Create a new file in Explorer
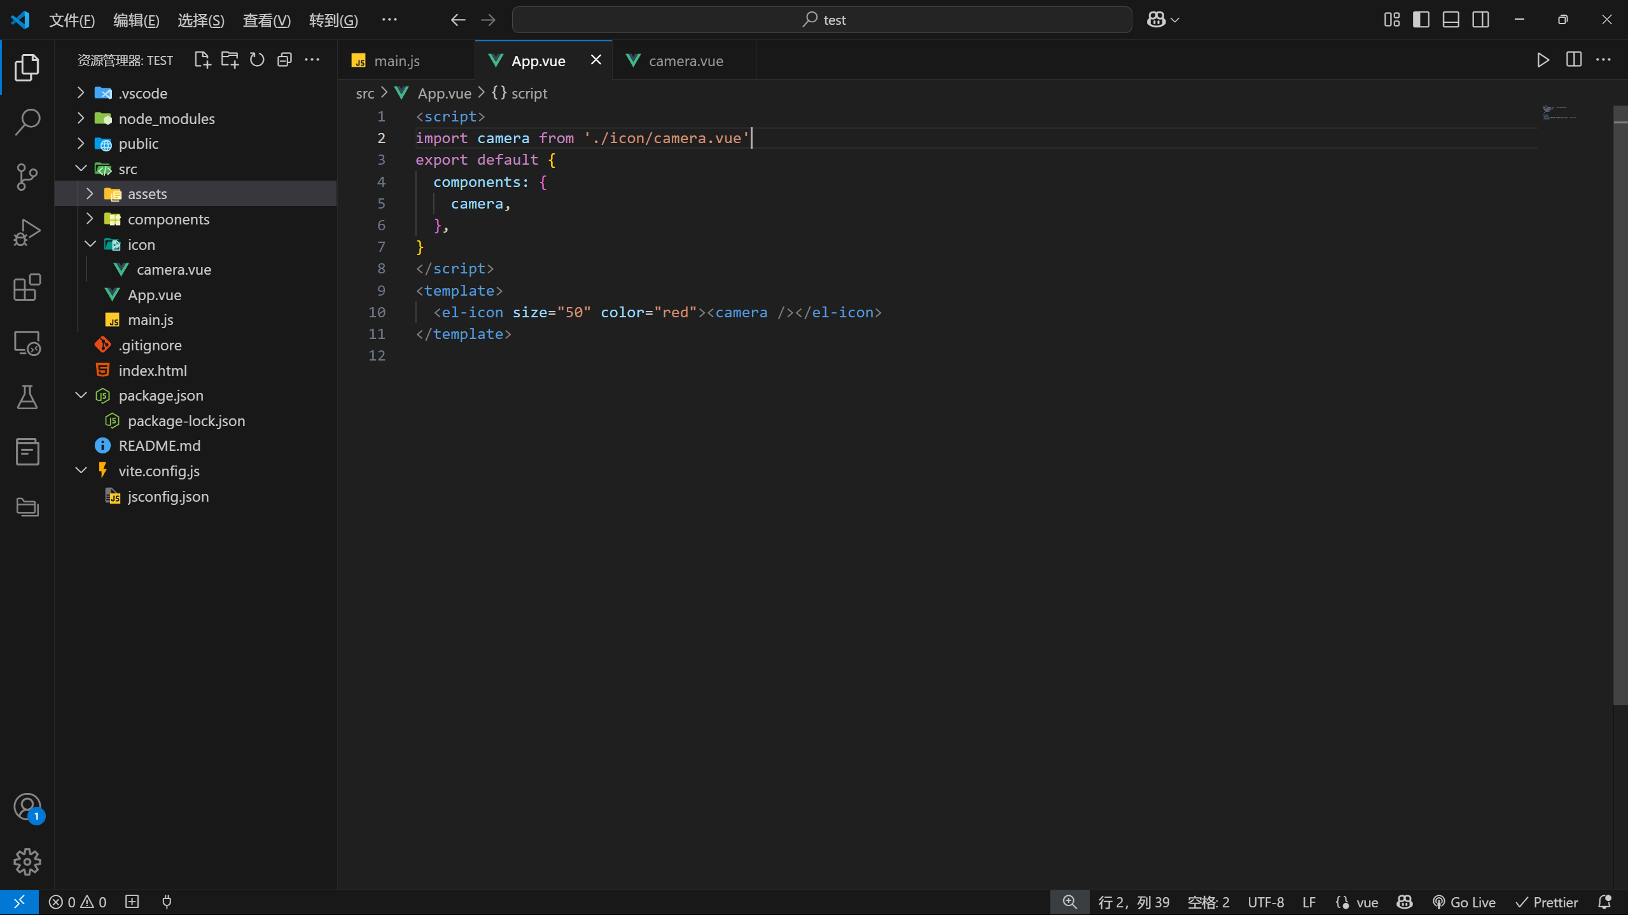The width and height of the screenshot is (1628, 915). pos(202,59)
